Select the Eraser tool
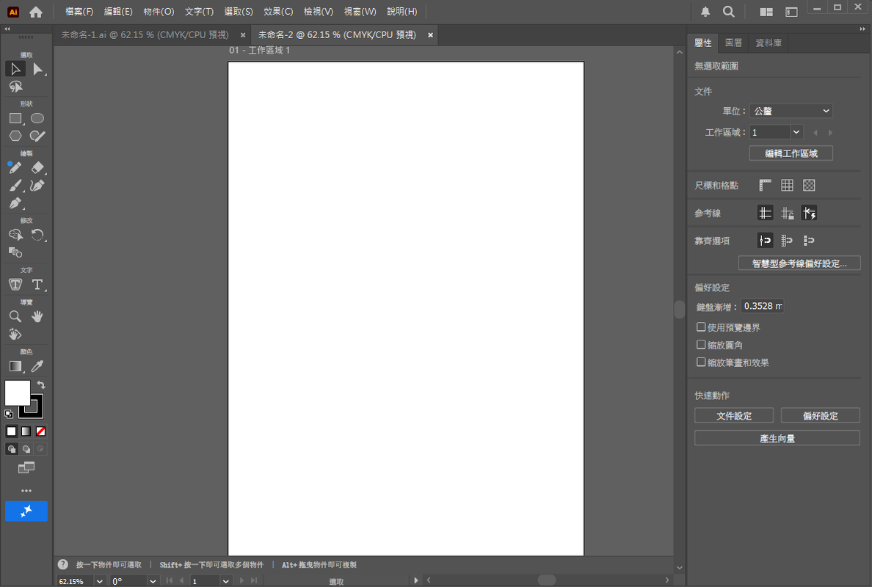Image resolution: width=872 pixels, height=587 pixels. 37,167
